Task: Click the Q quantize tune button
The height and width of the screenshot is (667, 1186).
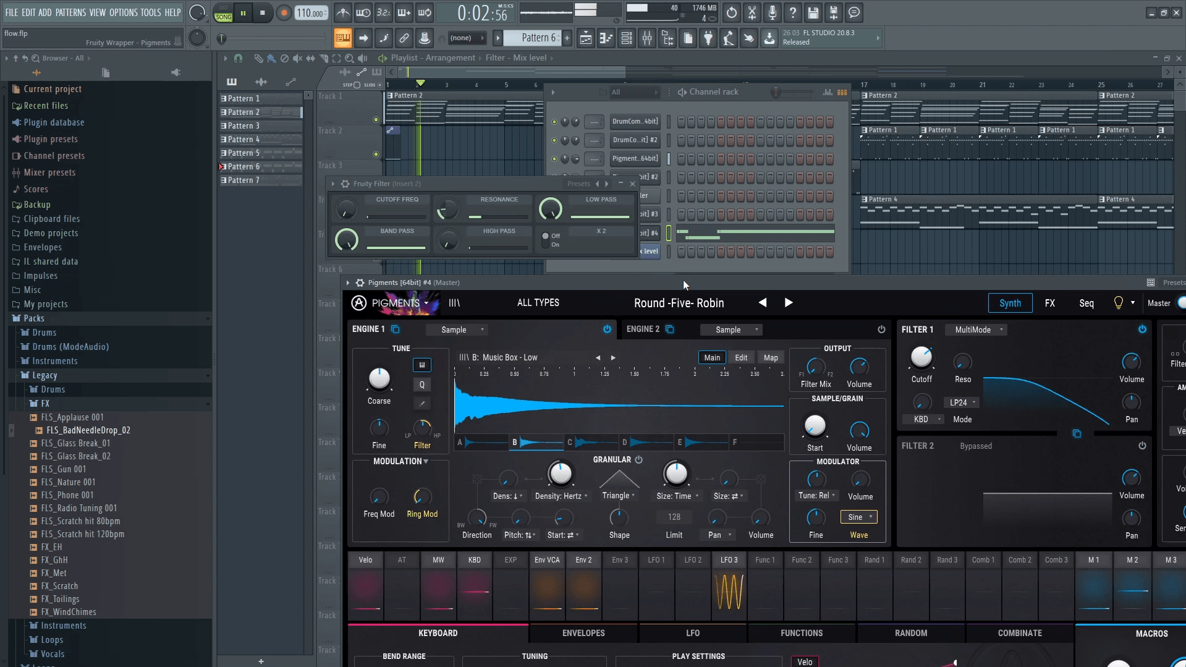Action: [422, 384]
